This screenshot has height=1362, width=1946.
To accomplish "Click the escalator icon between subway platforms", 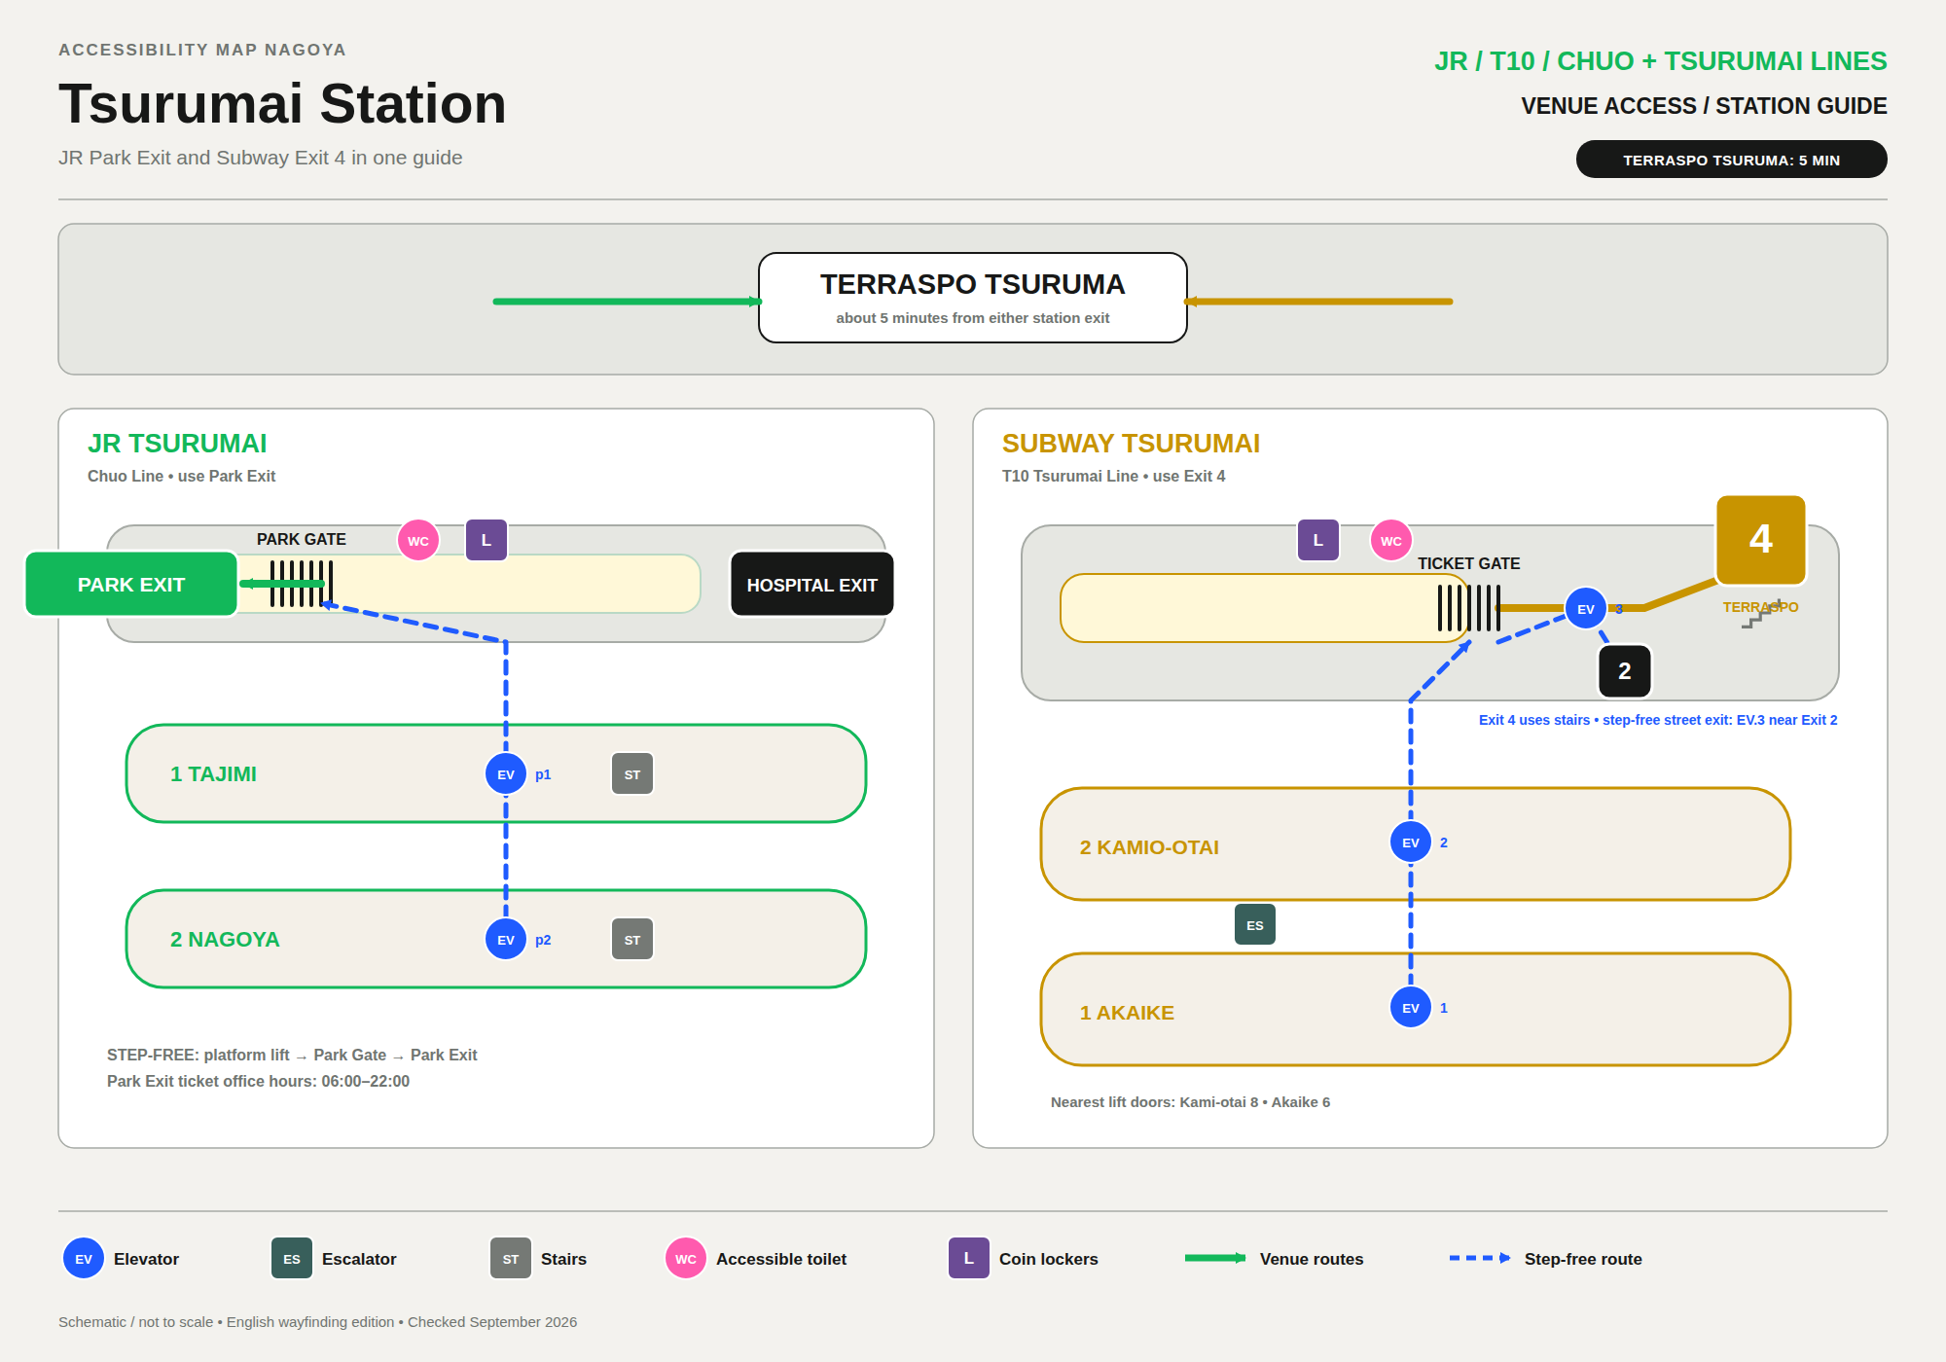I will click(x=1255, y=924).
